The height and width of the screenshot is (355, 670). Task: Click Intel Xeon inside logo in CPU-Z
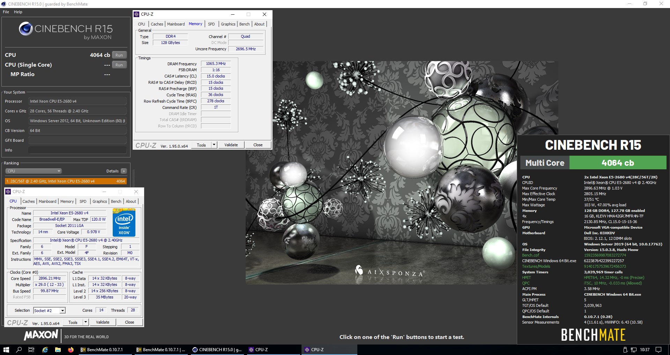point(124,222)
